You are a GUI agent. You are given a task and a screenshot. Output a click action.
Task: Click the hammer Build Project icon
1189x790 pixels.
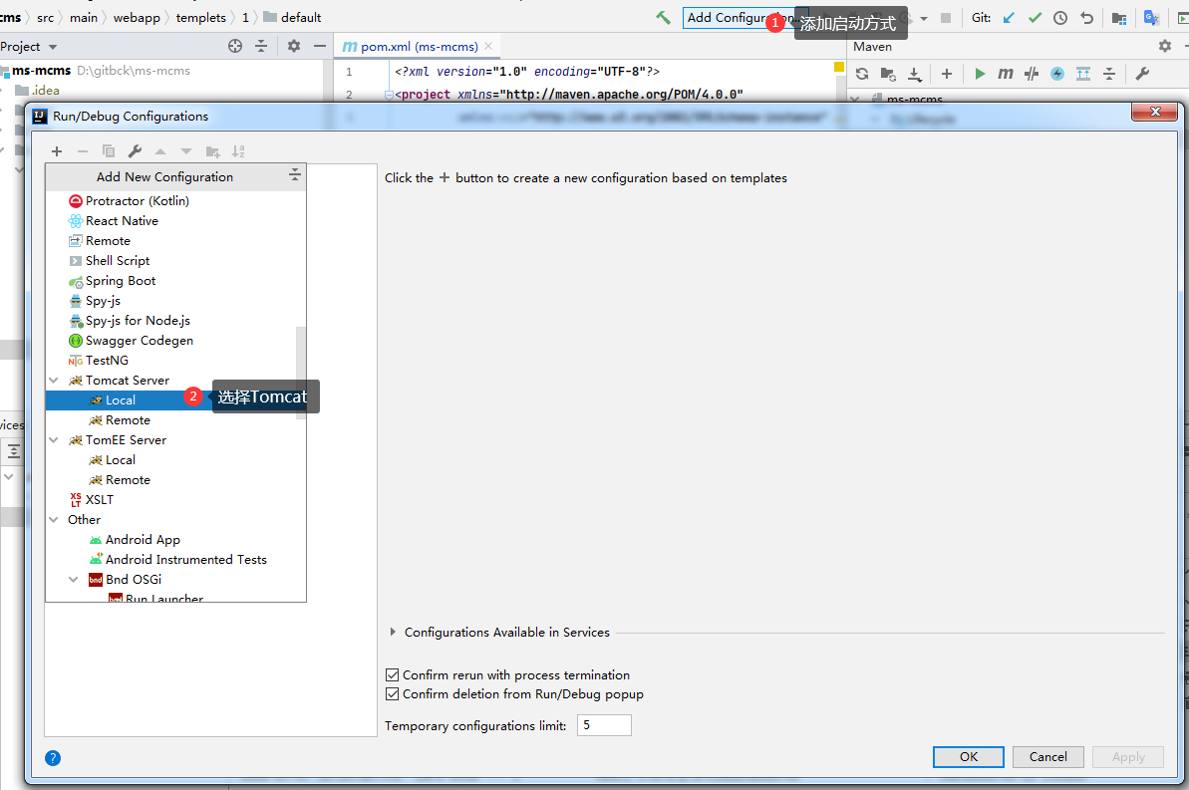click(663, 18)
